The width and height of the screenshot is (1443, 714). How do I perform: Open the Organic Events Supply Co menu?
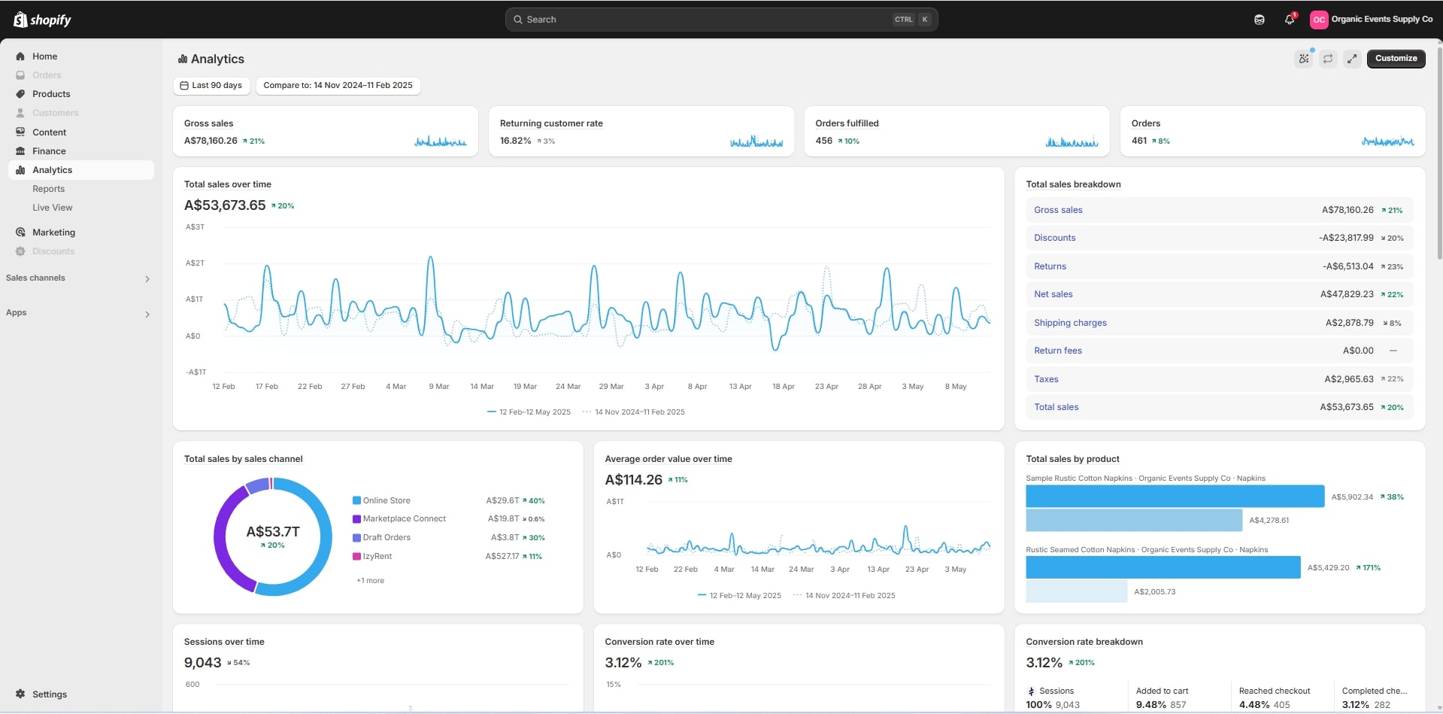click(1372, 20)
